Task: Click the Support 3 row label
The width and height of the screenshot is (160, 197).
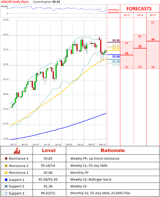Action: pos(16,193)
